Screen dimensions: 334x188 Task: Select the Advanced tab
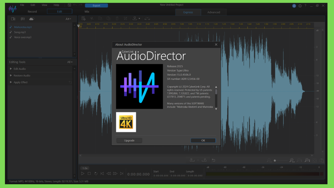pos(214,12)
